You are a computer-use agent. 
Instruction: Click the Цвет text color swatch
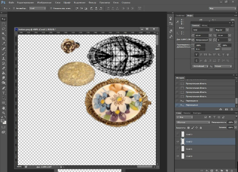point(226,49)
